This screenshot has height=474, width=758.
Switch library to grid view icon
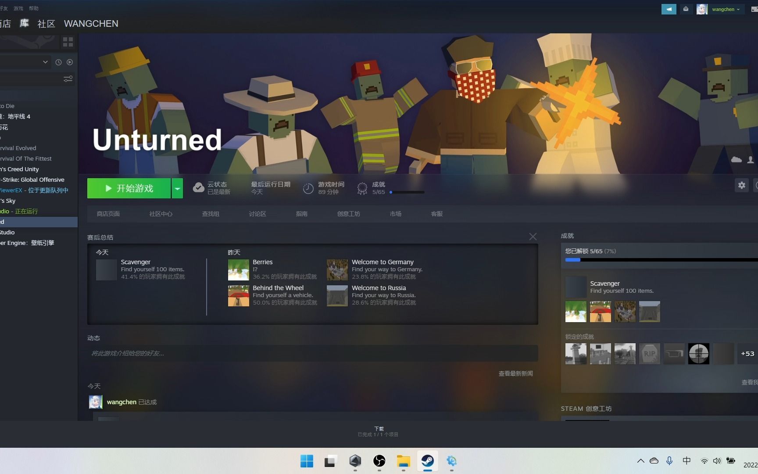click(x=68, y=42)
